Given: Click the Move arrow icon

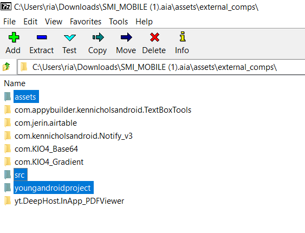Looking at the screenshot, I should (126, 37).
